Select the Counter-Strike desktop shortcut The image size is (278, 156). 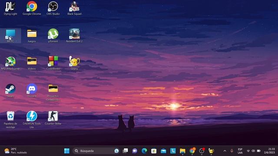(x=53, y=118)
